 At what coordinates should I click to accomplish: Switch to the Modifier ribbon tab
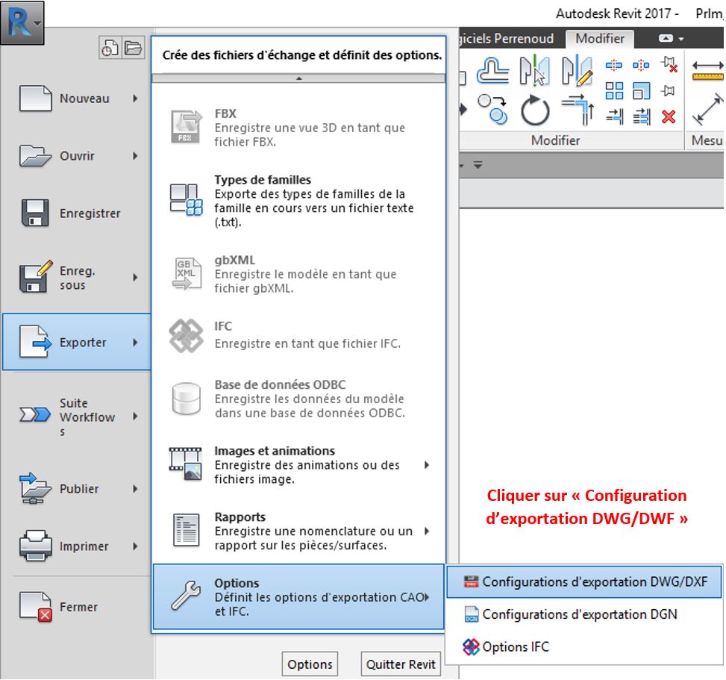pos(600,39)
